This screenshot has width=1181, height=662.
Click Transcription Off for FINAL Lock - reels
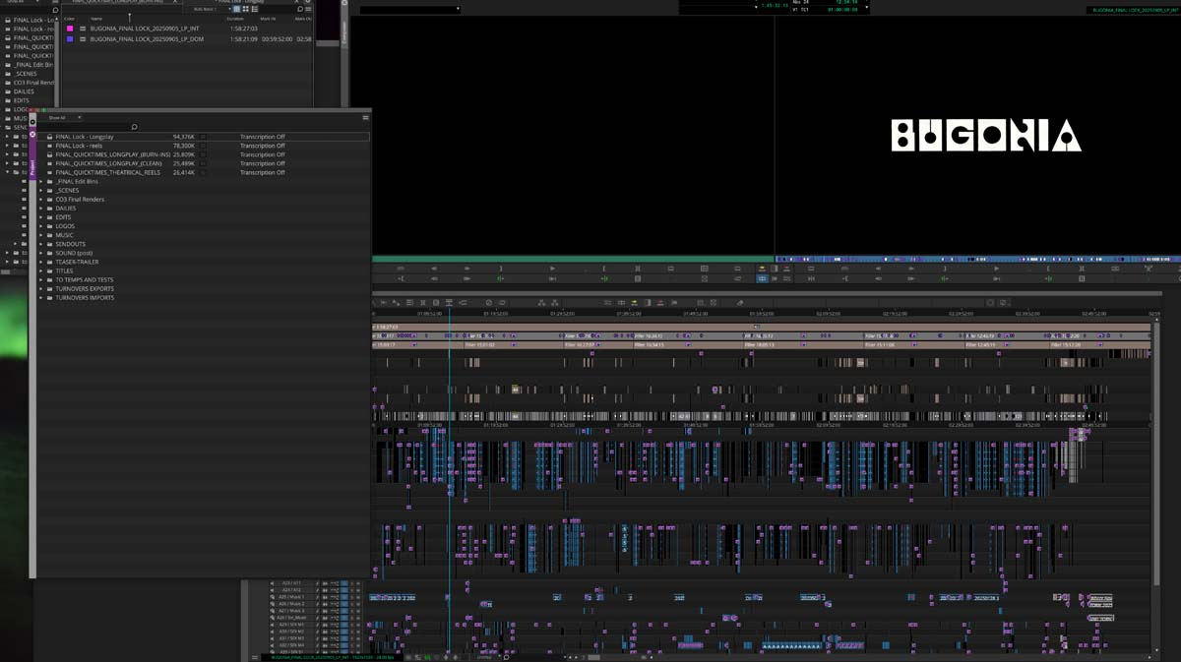[x=262, y=146]
